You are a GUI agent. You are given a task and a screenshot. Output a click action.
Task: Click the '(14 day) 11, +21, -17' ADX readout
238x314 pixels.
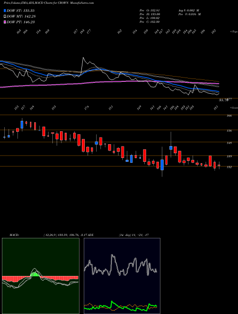pos(133,235)
